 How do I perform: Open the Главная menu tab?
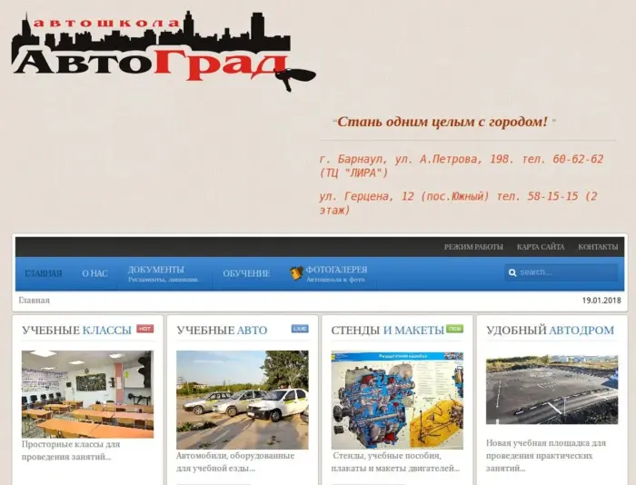click(x=44, y=273)
